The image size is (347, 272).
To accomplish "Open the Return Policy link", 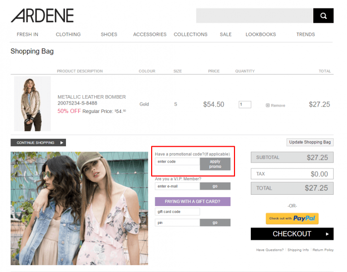I will coord(323,250).
